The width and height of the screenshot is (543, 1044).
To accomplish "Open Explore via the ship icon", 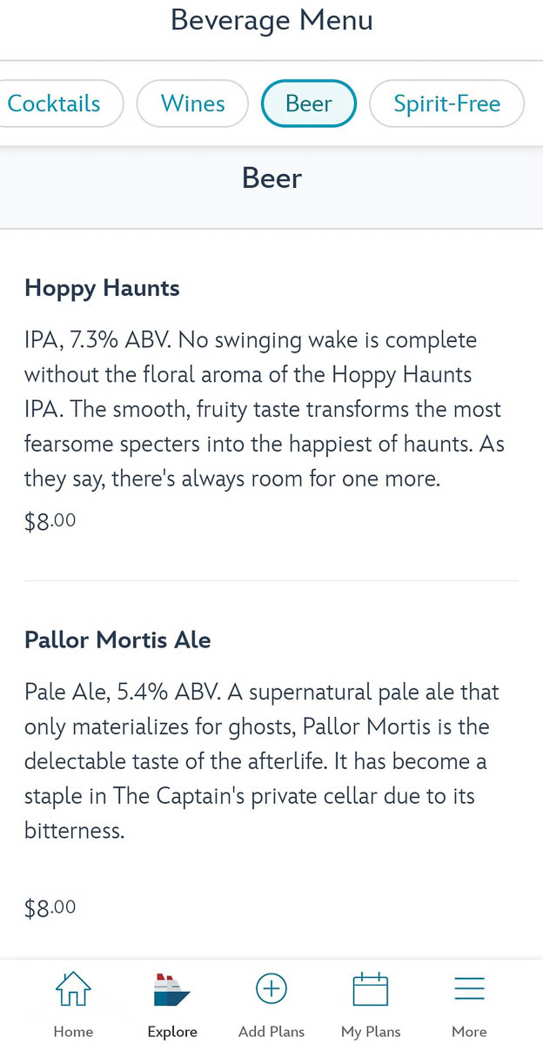I will click(171, 989).
